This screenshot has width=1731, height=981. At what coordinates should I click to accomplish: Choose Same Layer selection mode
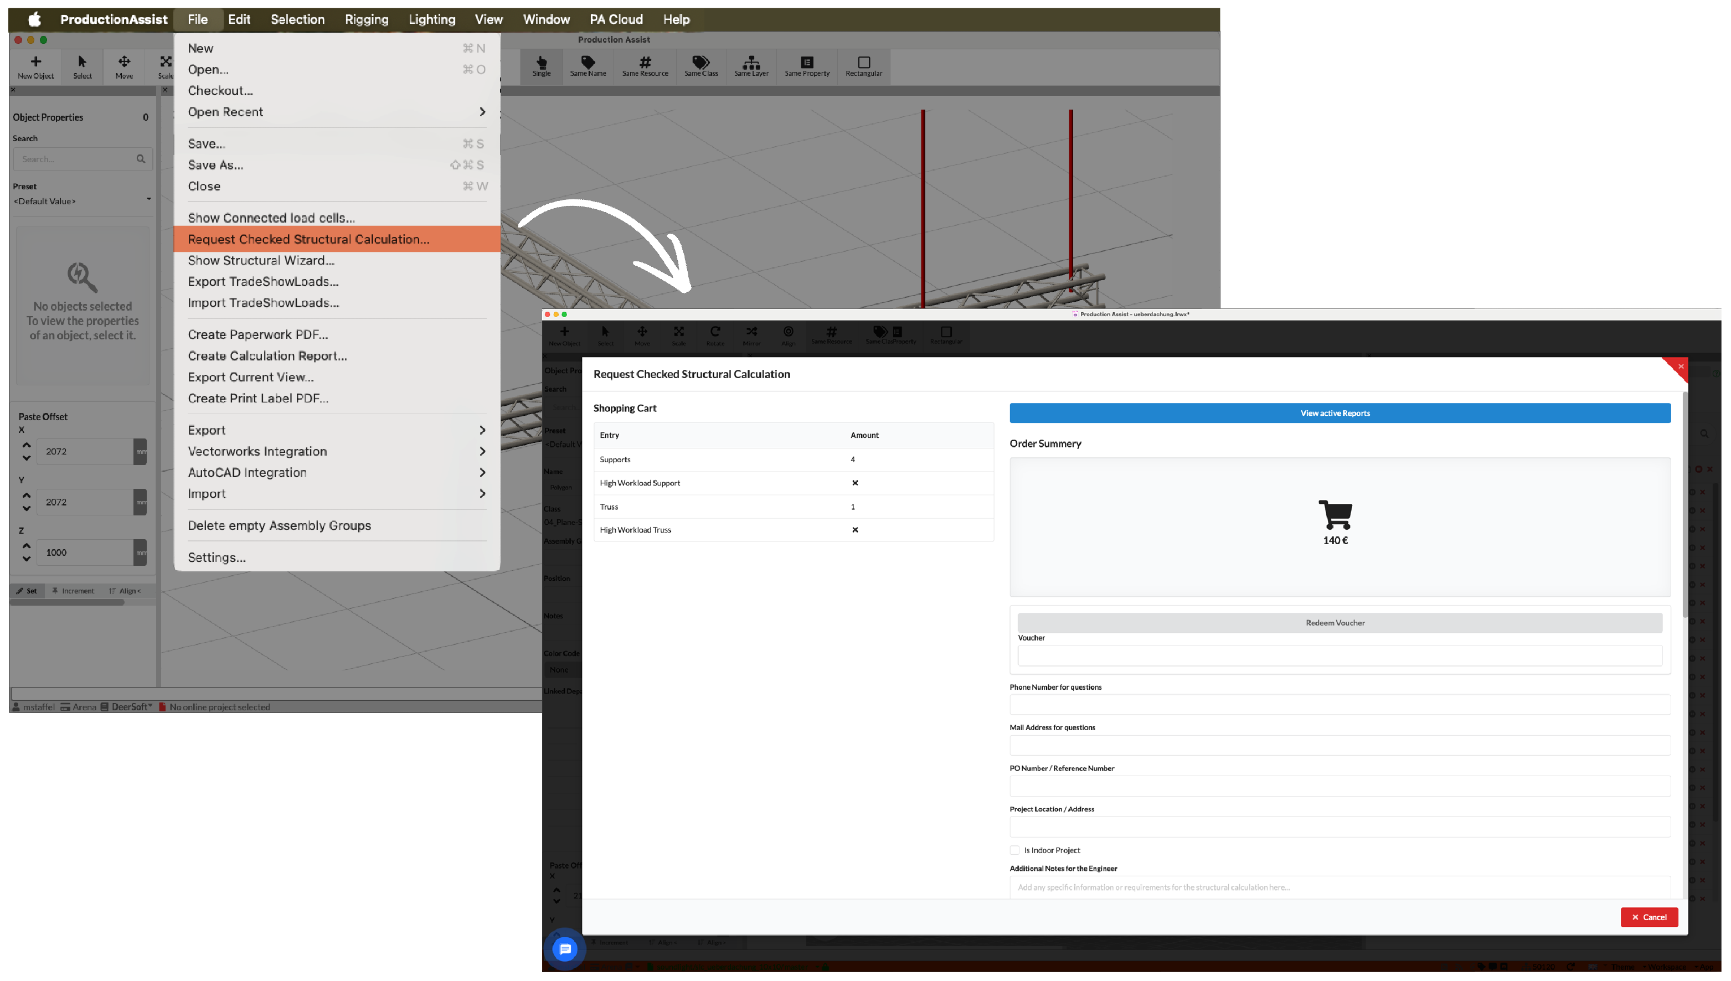pos(751,66)
